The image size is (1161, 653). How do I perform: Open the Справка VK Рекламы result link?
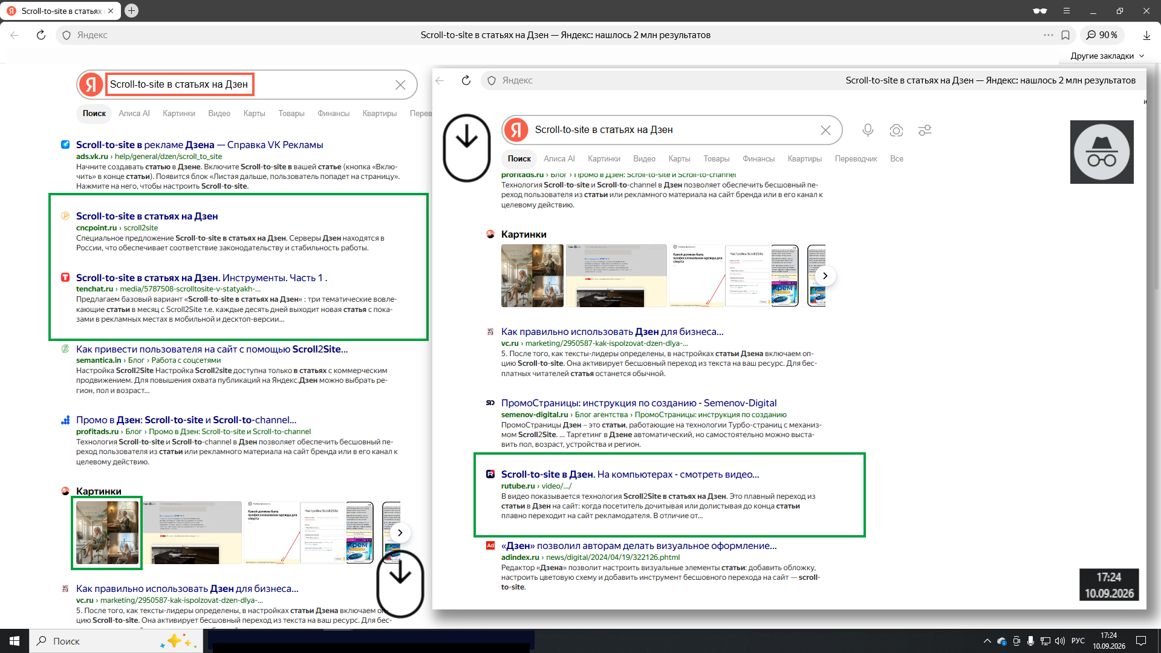pyautogui.click(x=200, y=145)
